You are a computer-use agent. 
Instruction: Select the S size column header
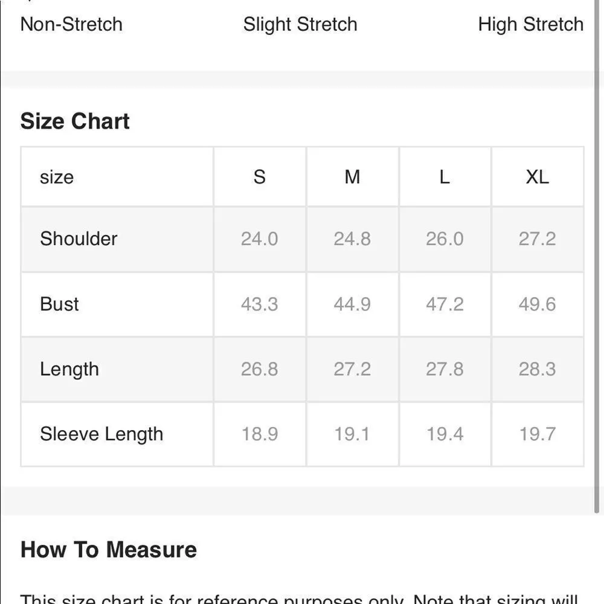(x=259, y=177)
